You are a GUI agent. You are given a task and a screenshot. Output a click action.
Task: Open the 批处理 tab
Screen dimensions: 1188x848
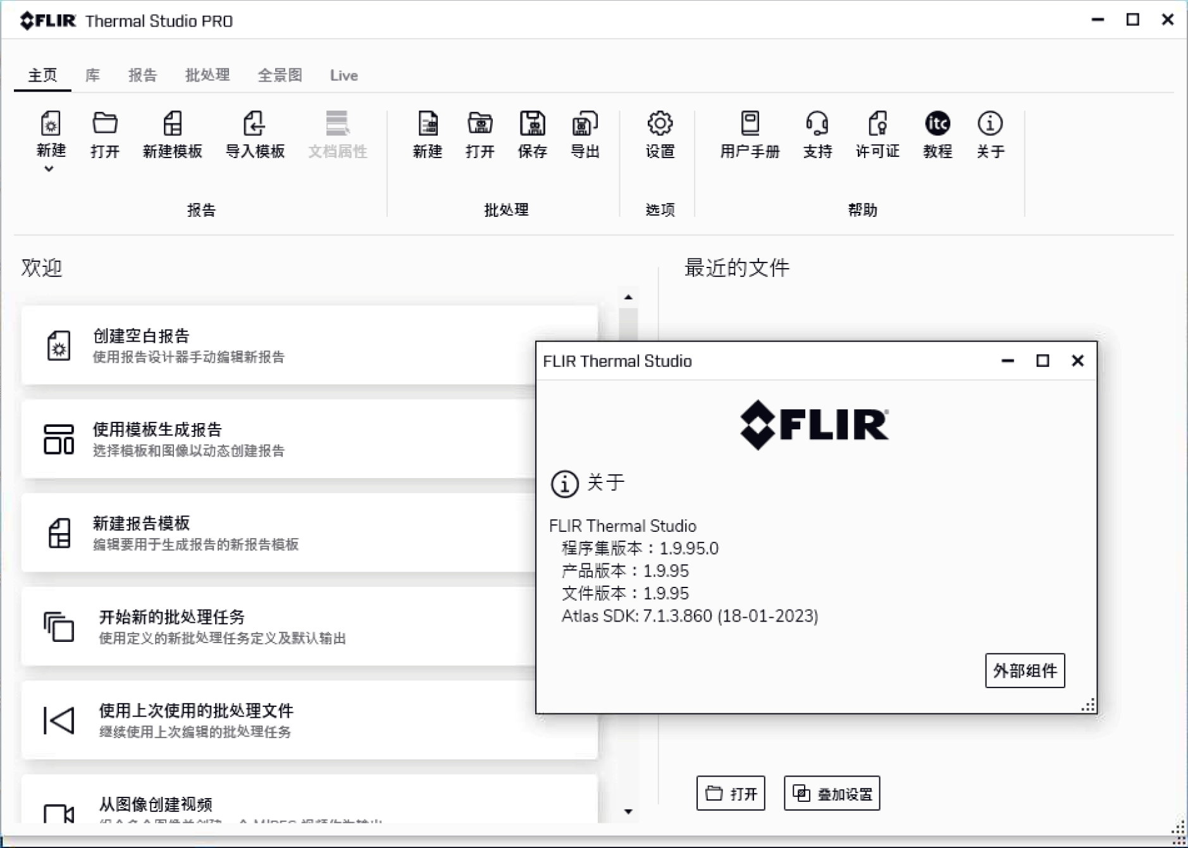click(207, 75)
